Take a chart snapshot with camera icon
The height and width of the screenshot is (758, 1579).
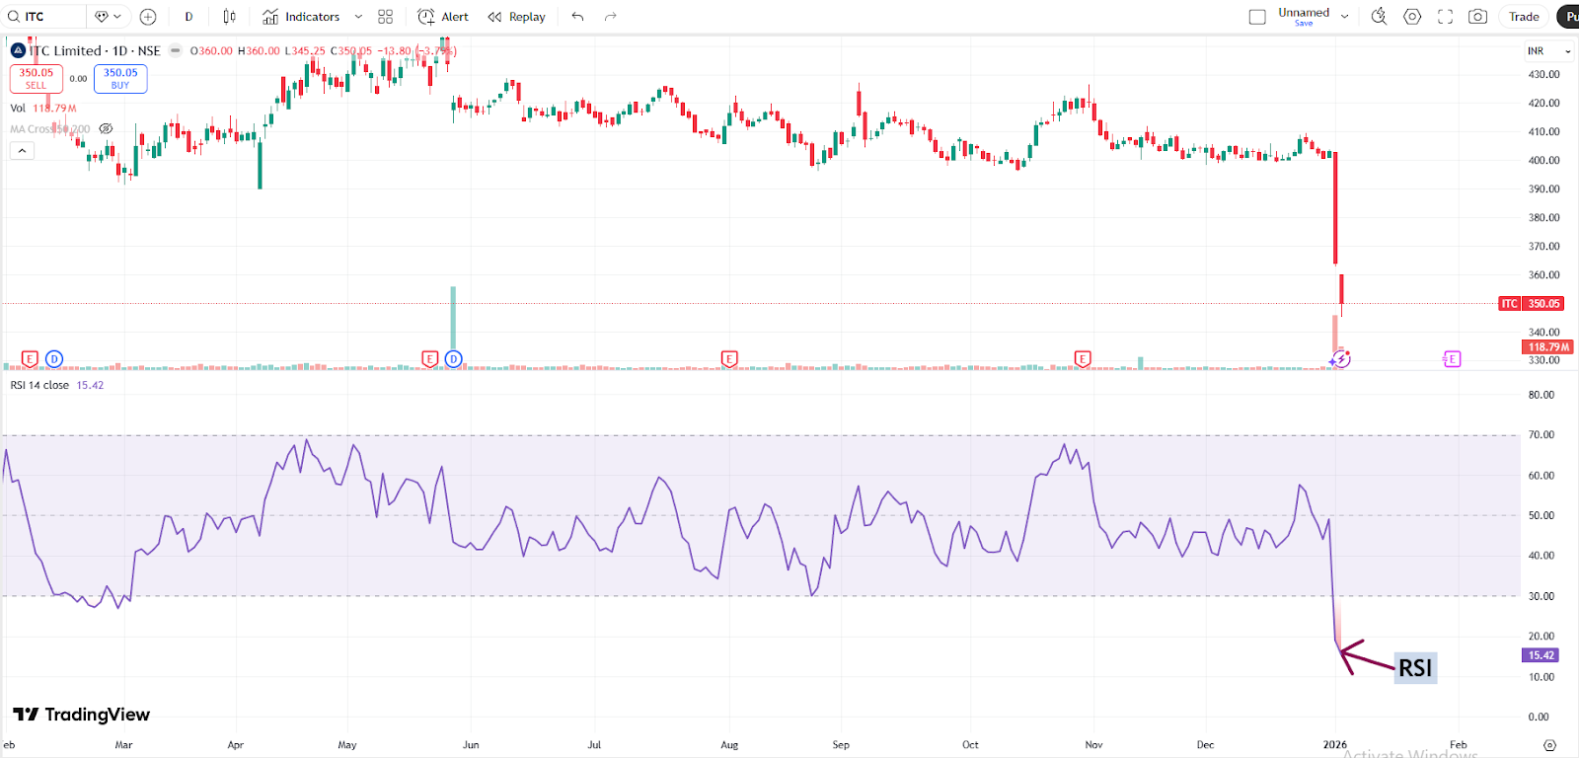point(1477,17)
